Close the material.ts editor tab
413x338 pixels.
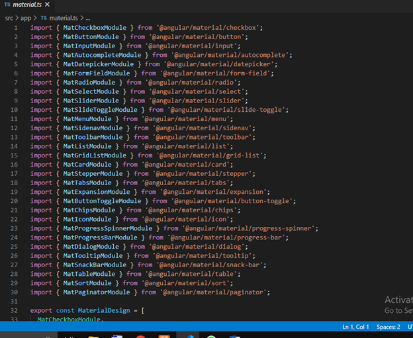(47, 5)
